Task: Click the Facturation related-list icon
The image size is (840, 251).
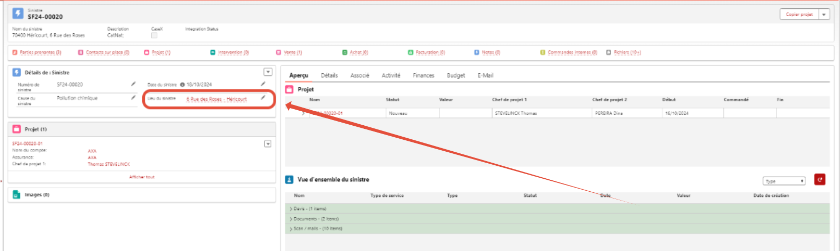Action: click(411, 52)
